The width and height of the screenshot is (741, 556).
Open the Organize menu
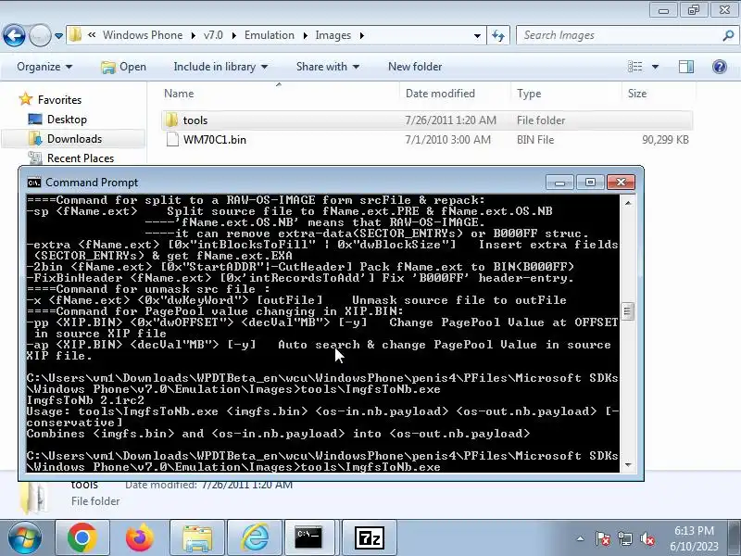point(44,67)
